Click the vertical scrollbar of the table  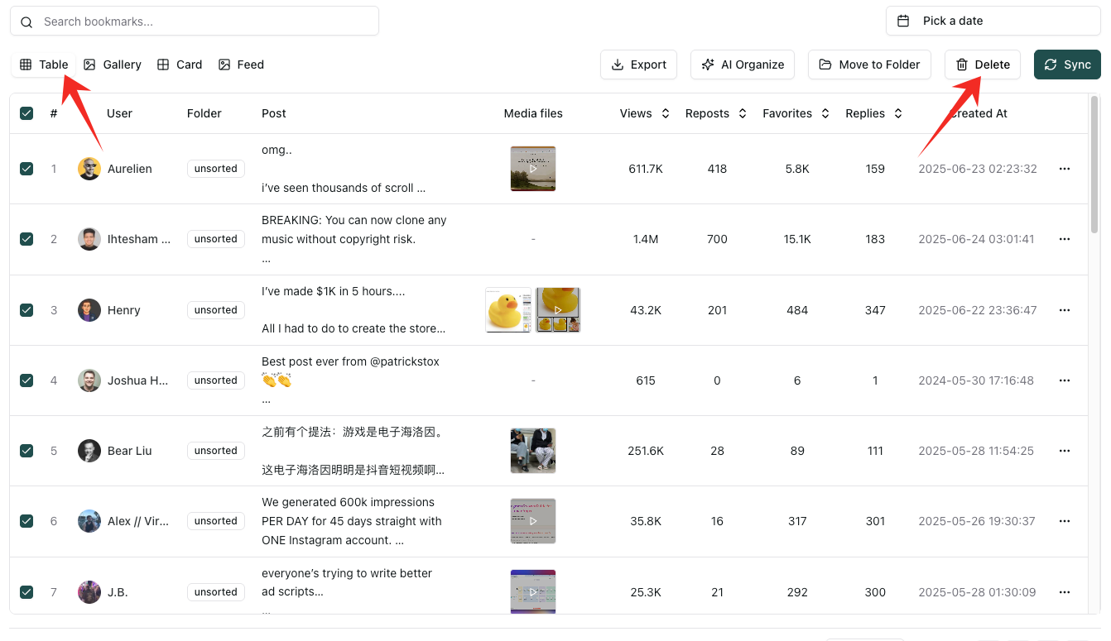coord(1094,165)
